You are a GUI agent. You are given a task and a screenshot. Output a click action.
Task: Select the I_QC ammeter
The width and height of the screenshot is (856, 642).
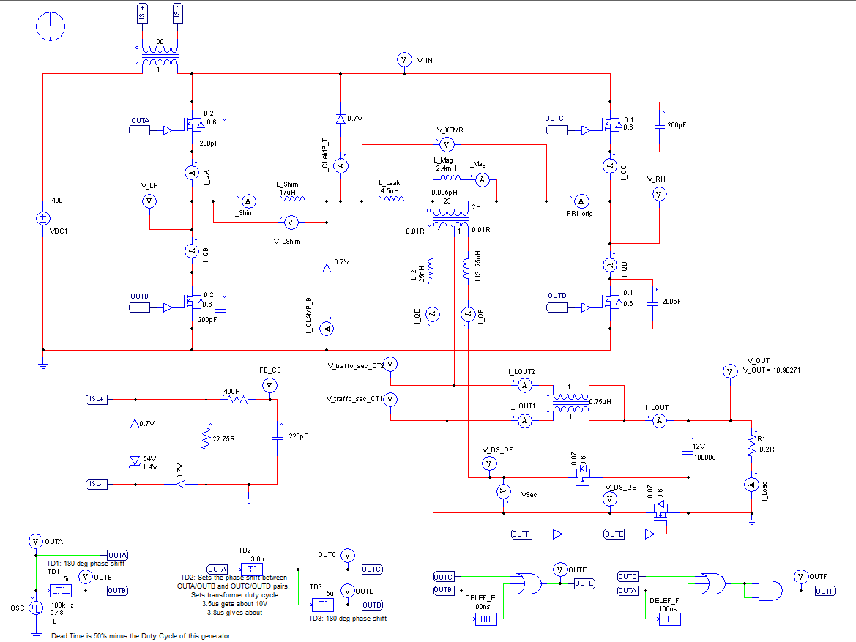click(x=610, y=165)
